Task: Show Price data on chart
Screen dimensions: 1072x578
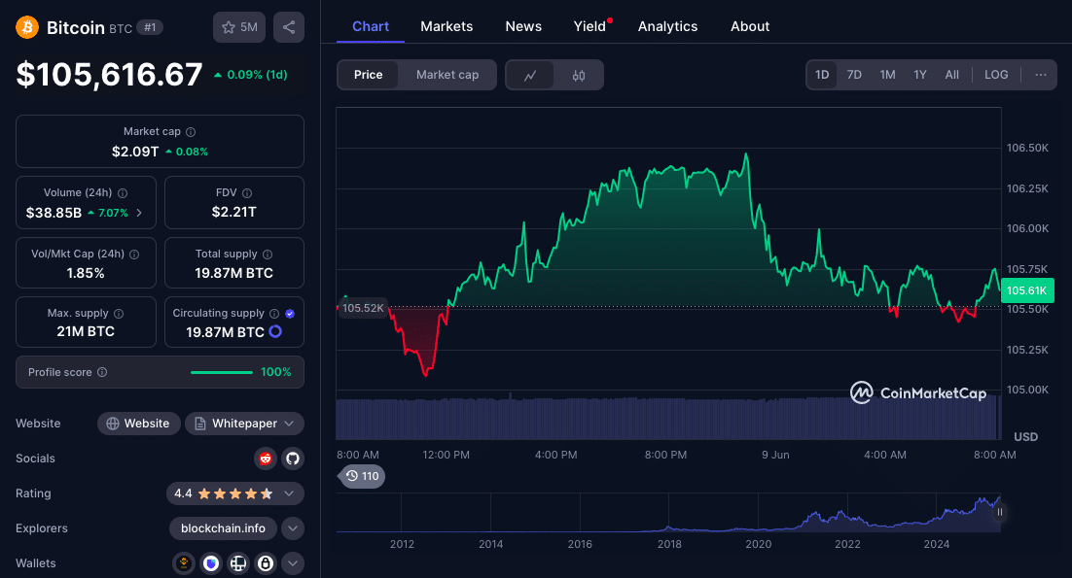Action: [x=368, y=75]
